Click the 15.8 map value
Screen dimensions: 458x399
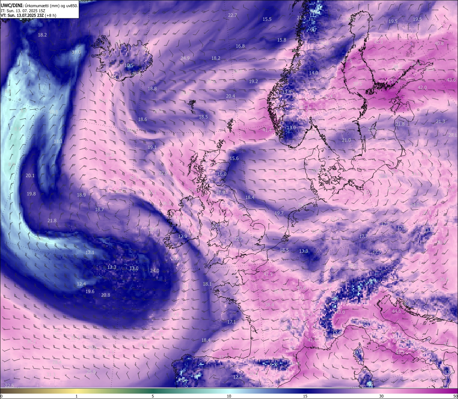[x=282, y=40]
